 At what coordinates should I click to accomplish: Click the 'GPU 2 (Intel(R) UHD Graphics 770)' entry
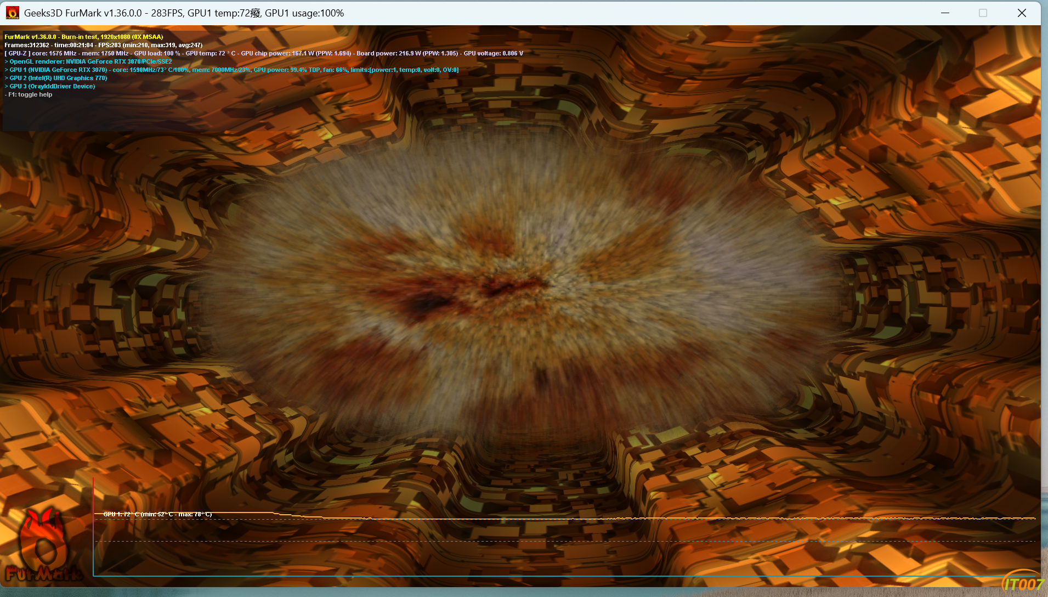click(x=56, y=78)
